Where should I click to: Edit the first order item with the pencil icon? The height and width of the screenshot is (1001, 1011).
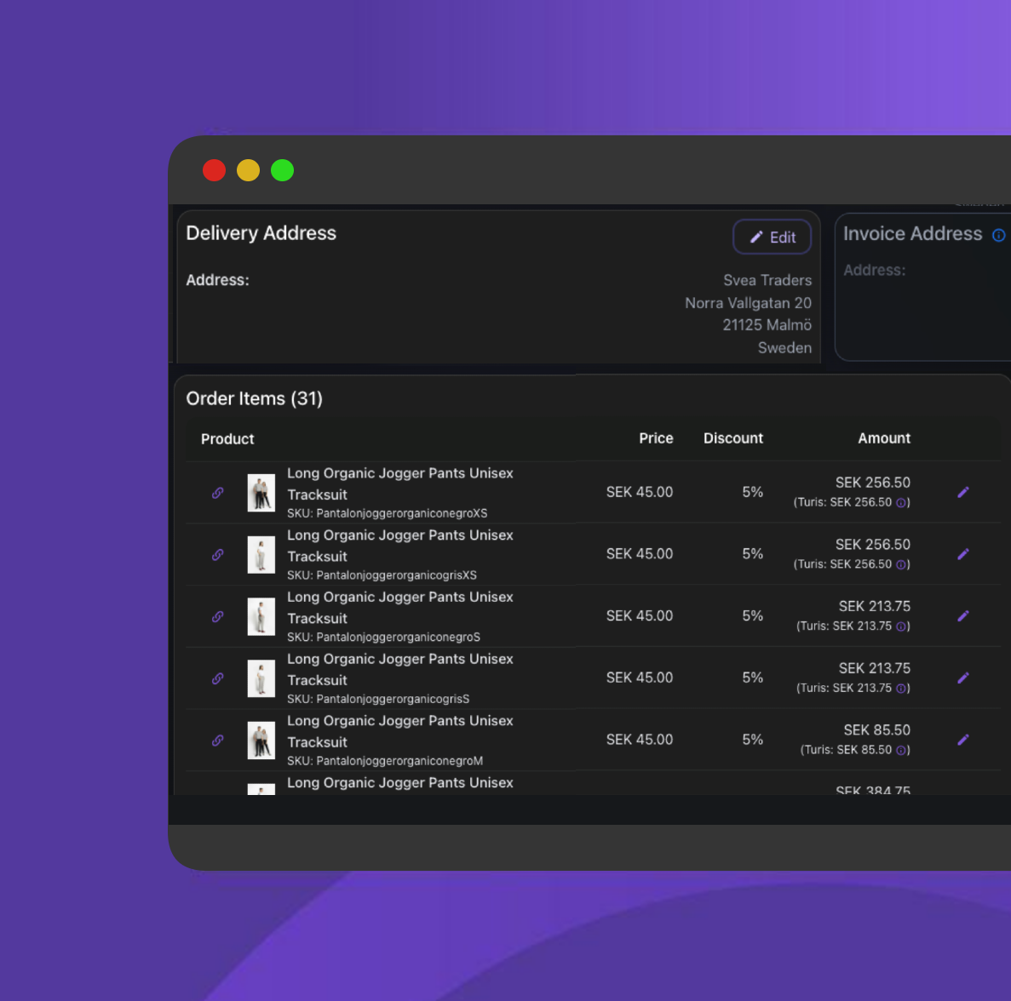click(963, 492)
